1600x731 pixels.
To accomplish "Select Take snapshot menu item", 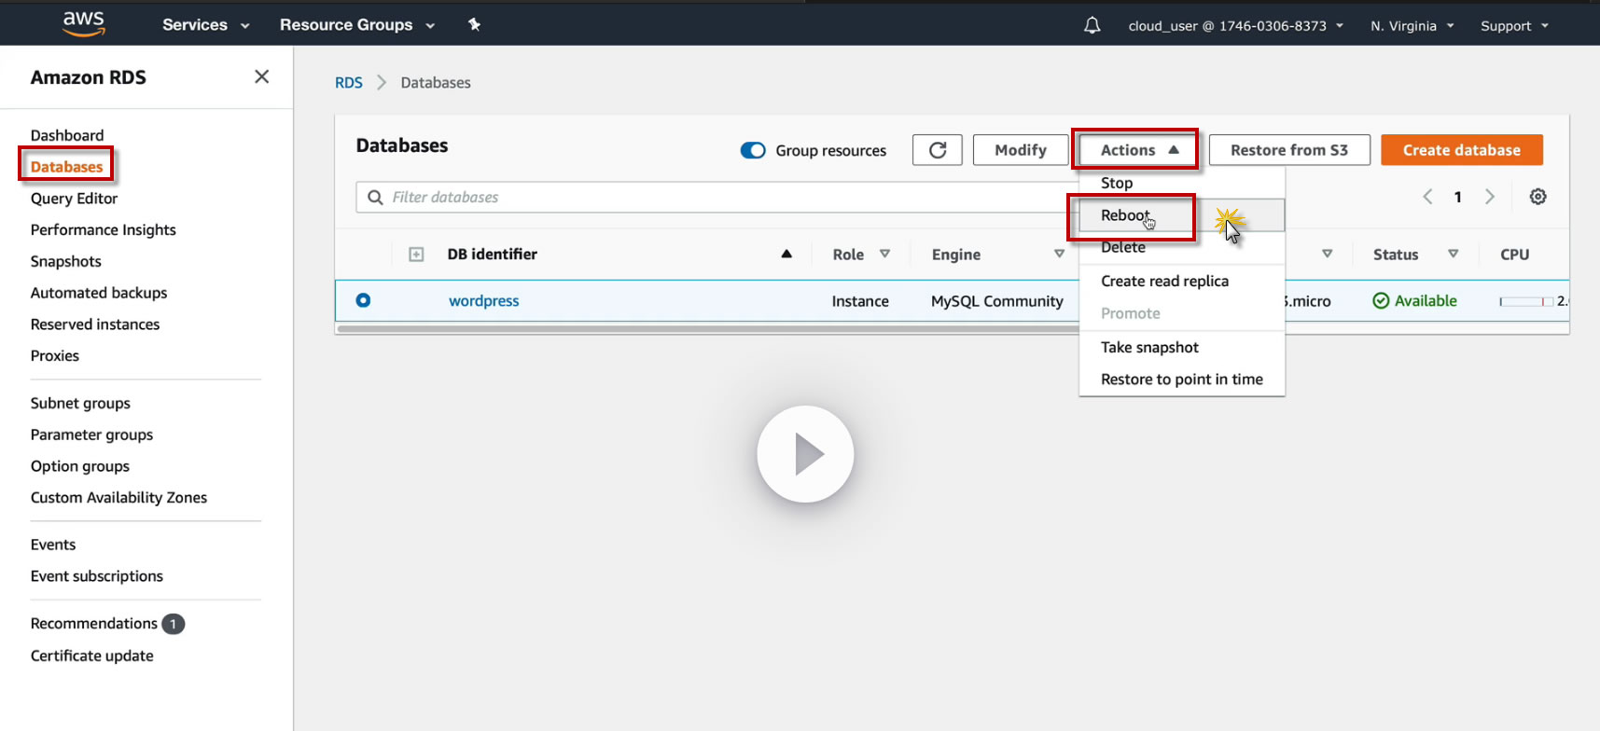I will click(x=1182, y=347).
